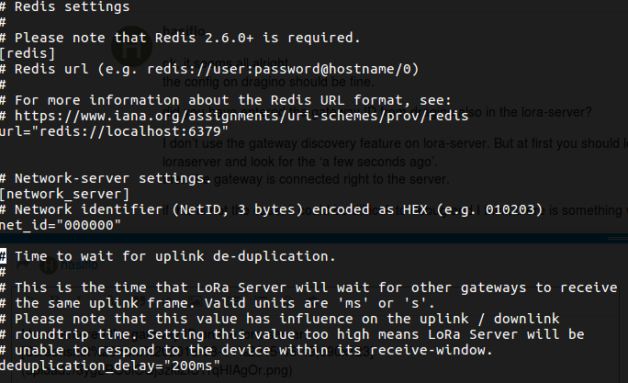Click the highlighted # cursor before 'Time to wait'

pos(3,256)
